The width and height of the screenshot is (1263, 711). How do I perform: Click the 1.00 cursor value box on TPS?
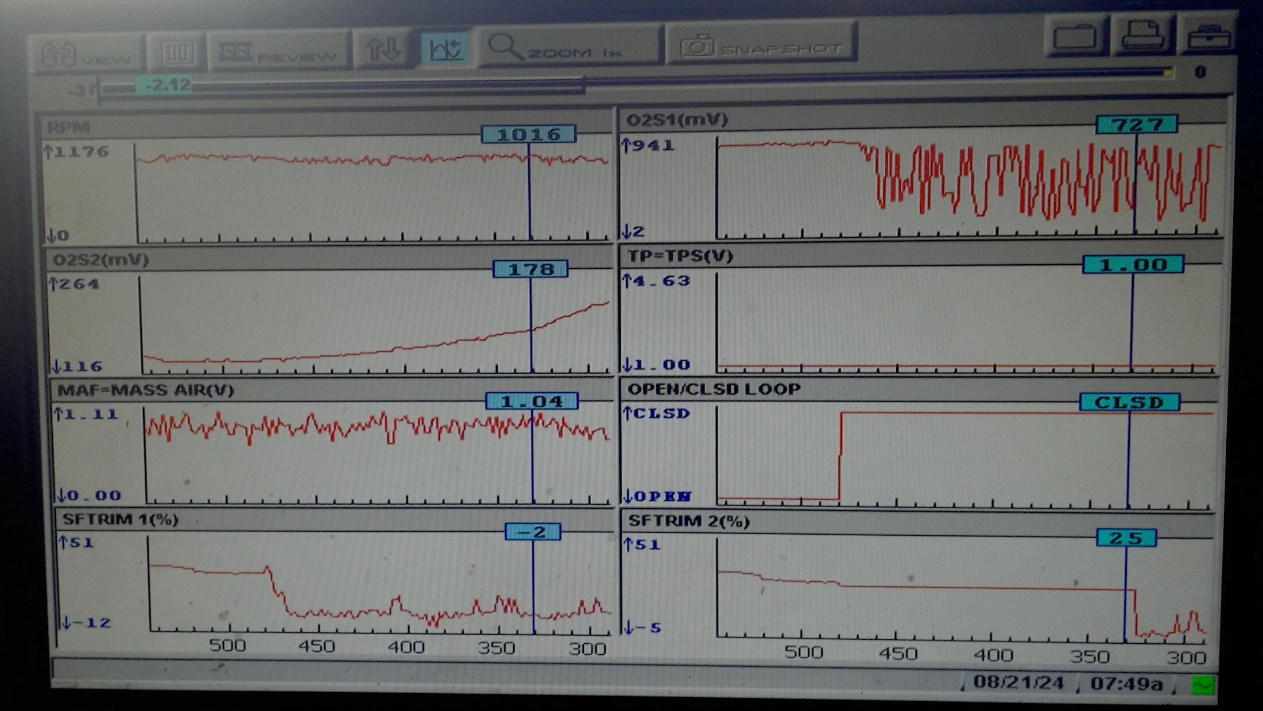point(1133,265)
